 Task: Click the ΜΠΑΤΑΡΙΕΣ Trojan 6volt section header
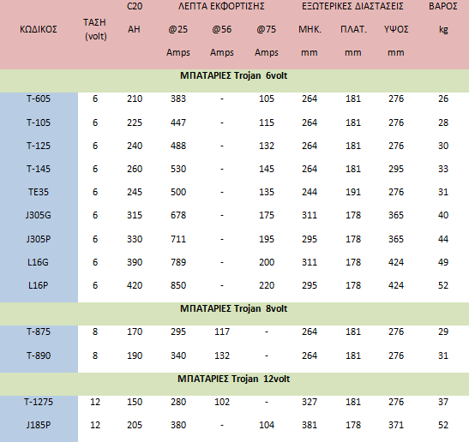coord(233,75)
